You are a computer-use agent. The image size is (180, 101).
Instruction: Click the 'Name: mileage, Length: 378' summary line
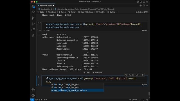[x=67, y=69]
